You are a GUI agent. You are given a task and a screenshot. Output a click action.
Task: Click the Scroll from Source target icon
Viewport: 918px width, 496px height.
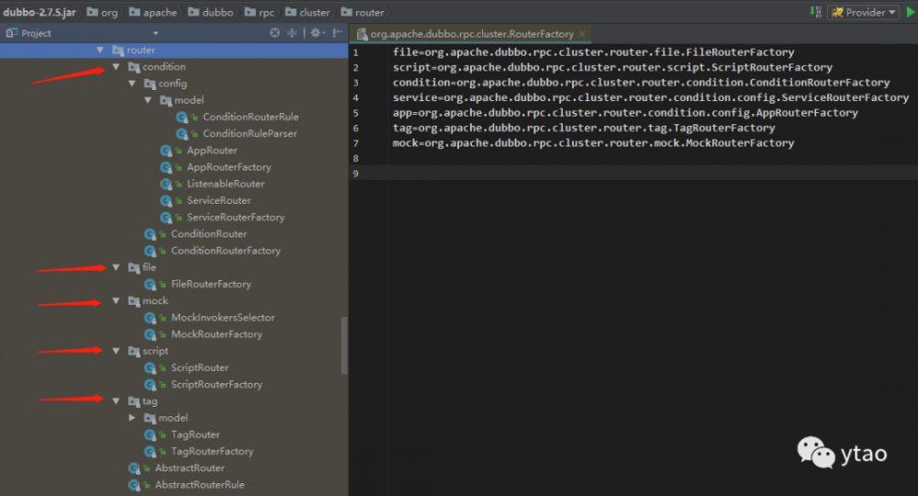274,32
